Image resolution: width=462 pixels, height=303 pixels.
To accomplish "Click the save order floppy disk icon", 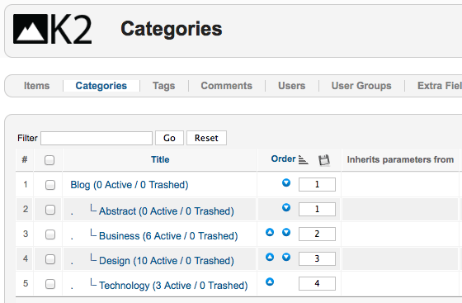I will (x=324, y=160).
